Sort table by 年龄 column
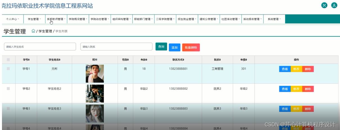The image size is (340, 130). coord(144,60)
